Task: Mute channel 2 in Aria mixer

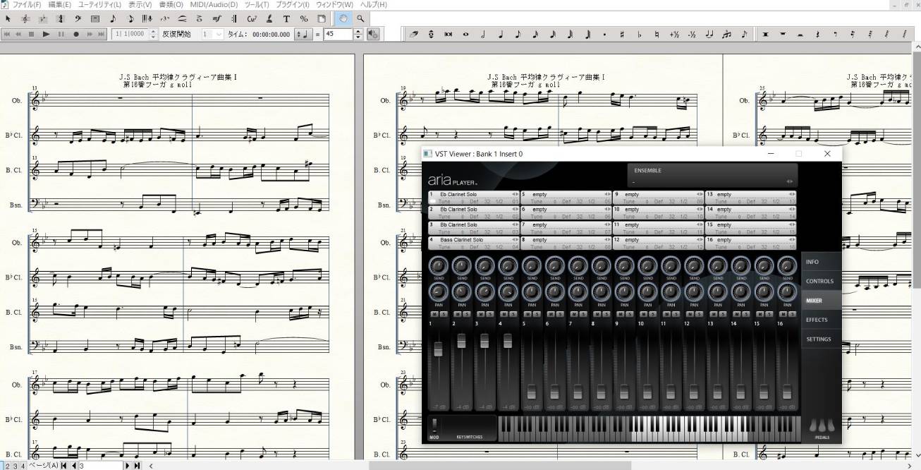Action: pyautogui.click(x=457, y=313)
